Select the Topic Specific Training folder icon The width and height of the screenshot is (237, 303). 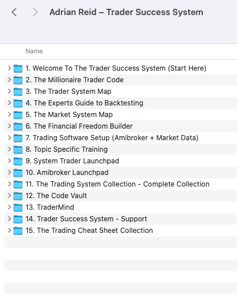point(18,149)
